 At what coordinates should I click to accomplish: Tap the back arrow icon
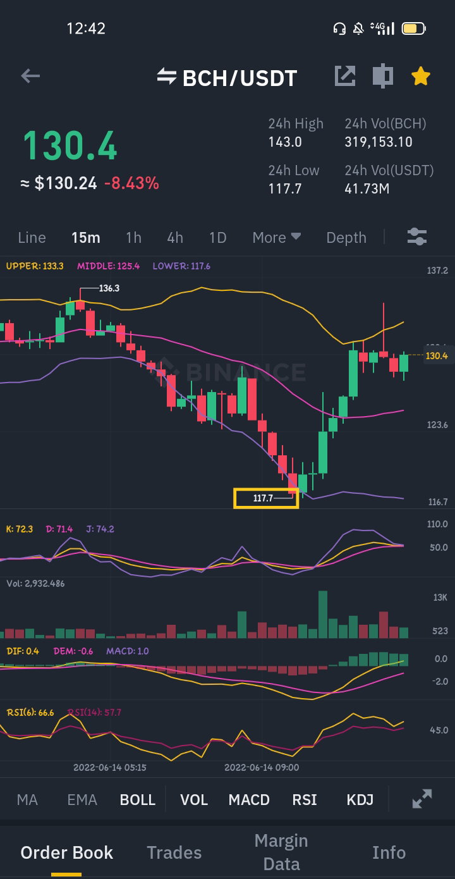click(30, 77)
